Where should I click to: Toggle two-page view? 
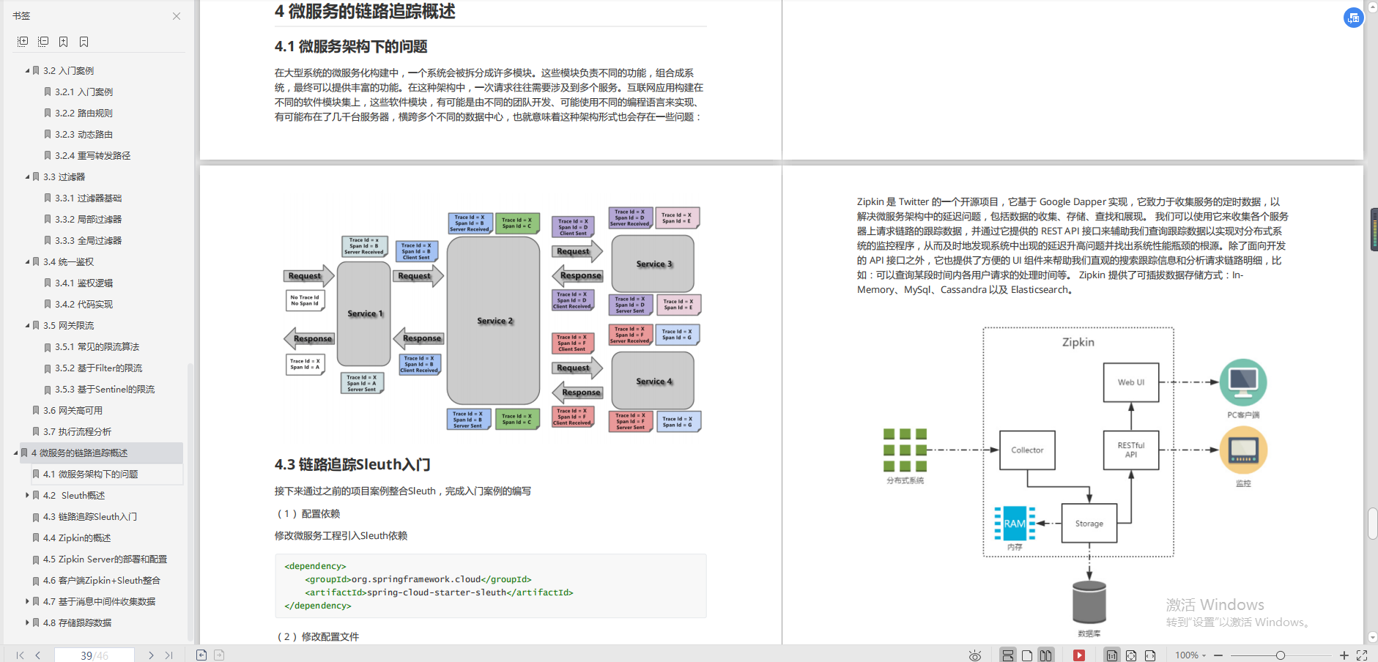tap(1045, 655)
